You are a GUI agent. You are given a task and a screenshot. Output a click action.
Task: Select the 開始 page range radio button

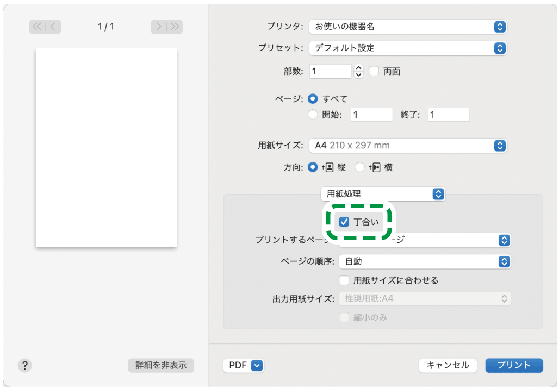pyautogui.click(x=313, y=115)
